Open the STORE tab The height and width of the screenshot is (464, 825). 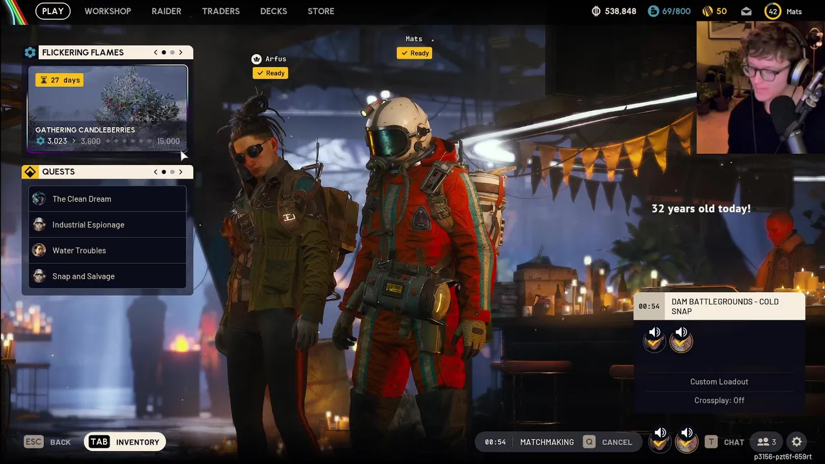click(x=321, y=11)
